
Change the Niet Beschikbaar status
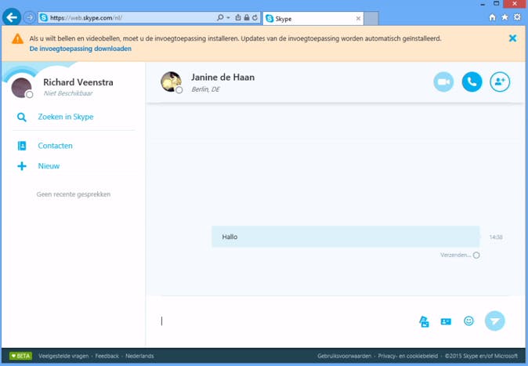click(x=68, y=93)
